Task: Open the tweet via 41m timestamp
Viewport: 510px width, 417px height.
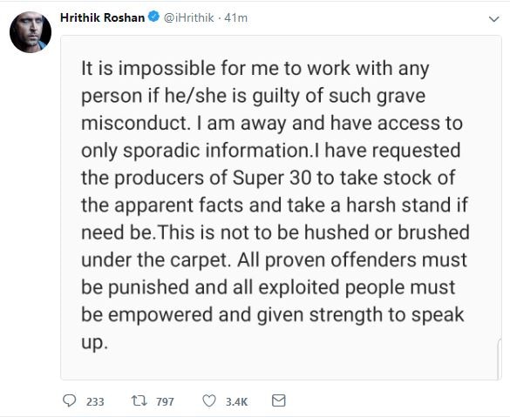Action: (236, 18)
